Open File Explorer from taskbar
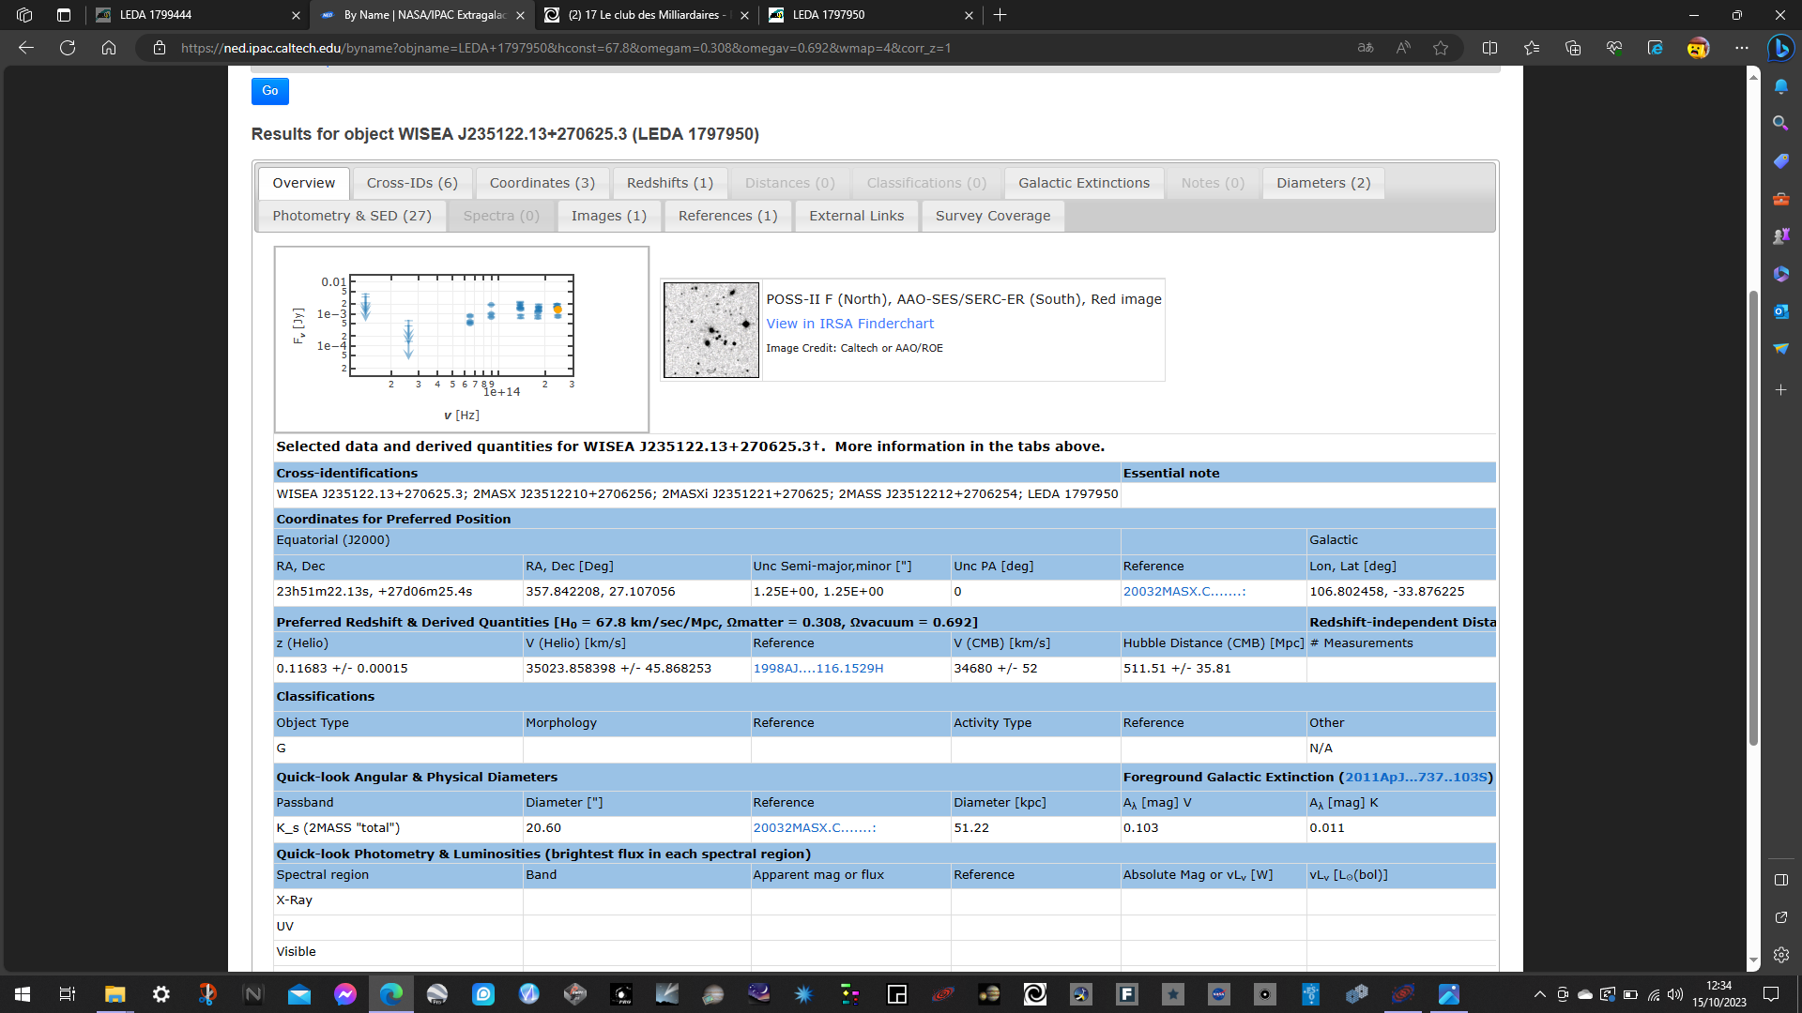 [x=115, y=994]
